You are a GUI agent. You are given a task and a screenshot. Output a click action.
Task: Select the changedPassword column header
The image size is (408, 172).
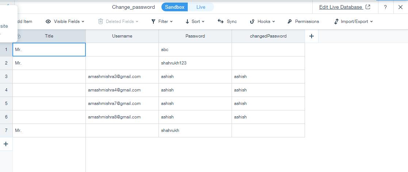pos(268,36)
